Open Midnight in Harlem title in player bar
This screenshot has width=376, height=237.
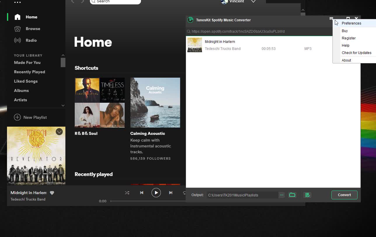point(29,193)
